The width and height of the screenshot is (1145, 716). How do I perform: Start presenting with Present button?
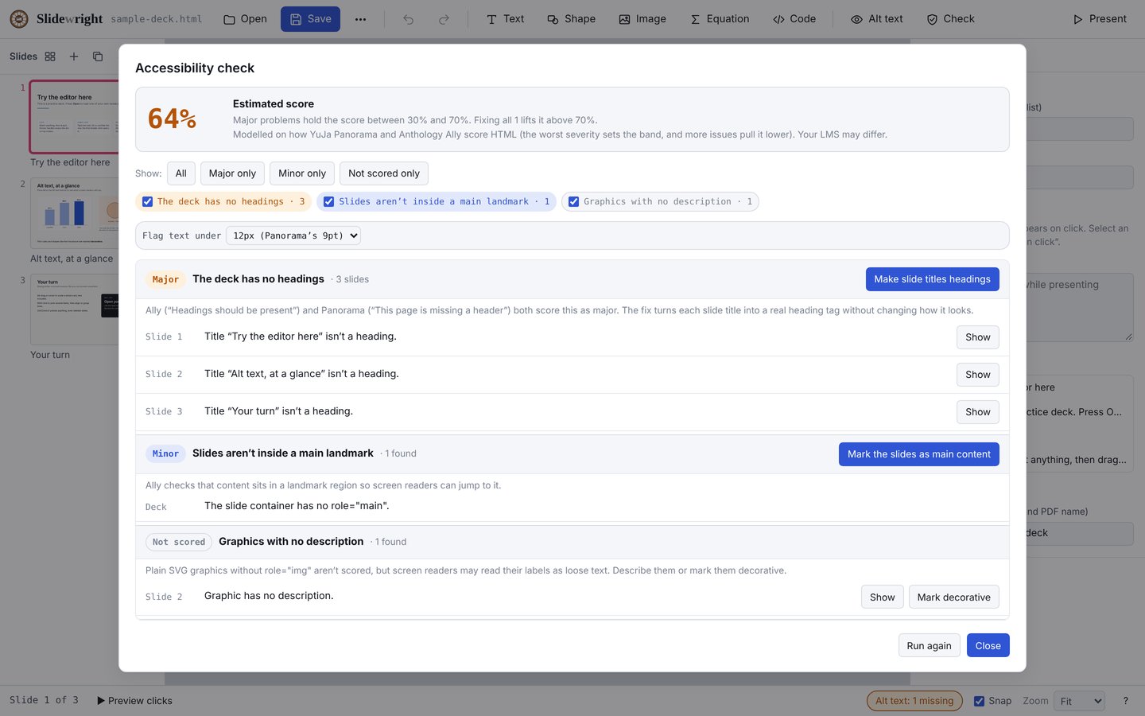point(1100,19)
